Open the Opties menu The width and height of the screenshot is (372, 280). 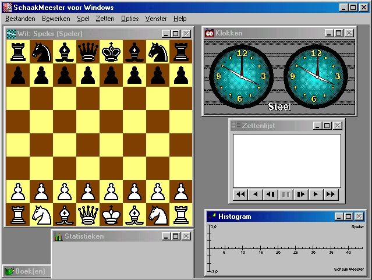coord(130,19)
